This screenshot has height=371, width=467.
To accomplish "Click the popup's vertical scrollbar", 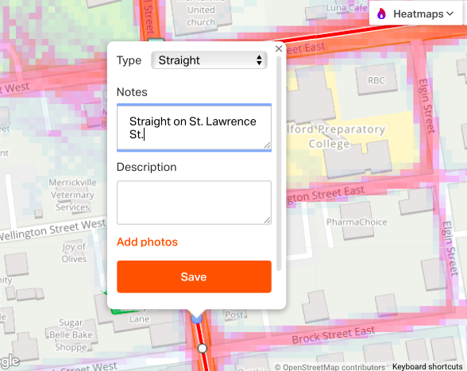I will [x=279, y=164].
